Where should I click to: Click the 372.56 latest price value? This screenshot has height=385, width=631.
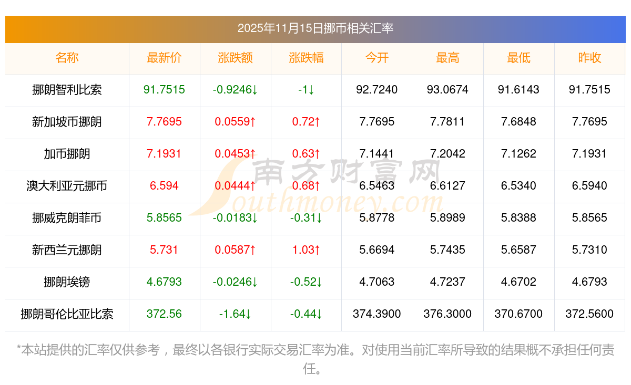[x=164, y=314]
